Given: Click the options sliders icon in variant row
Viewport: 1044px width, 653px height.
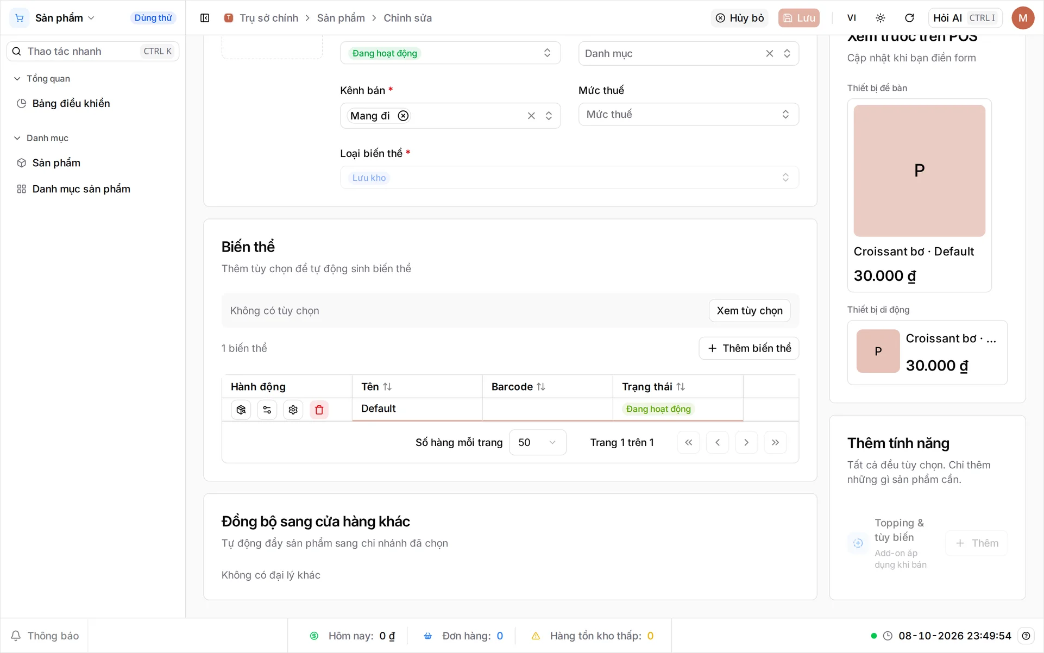Looking at the screenshot, I should tap(267, 410).
